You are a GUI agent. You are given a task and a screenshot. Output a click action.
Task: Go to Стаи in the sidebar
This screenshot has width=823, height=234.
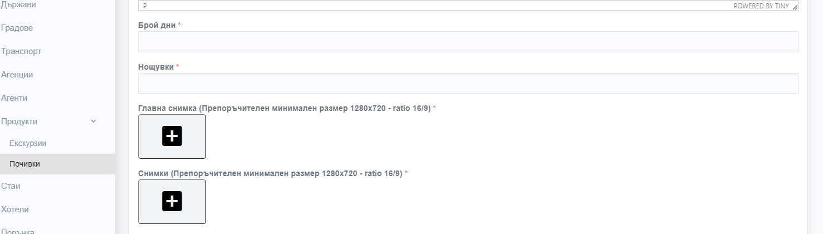(11, 186)
